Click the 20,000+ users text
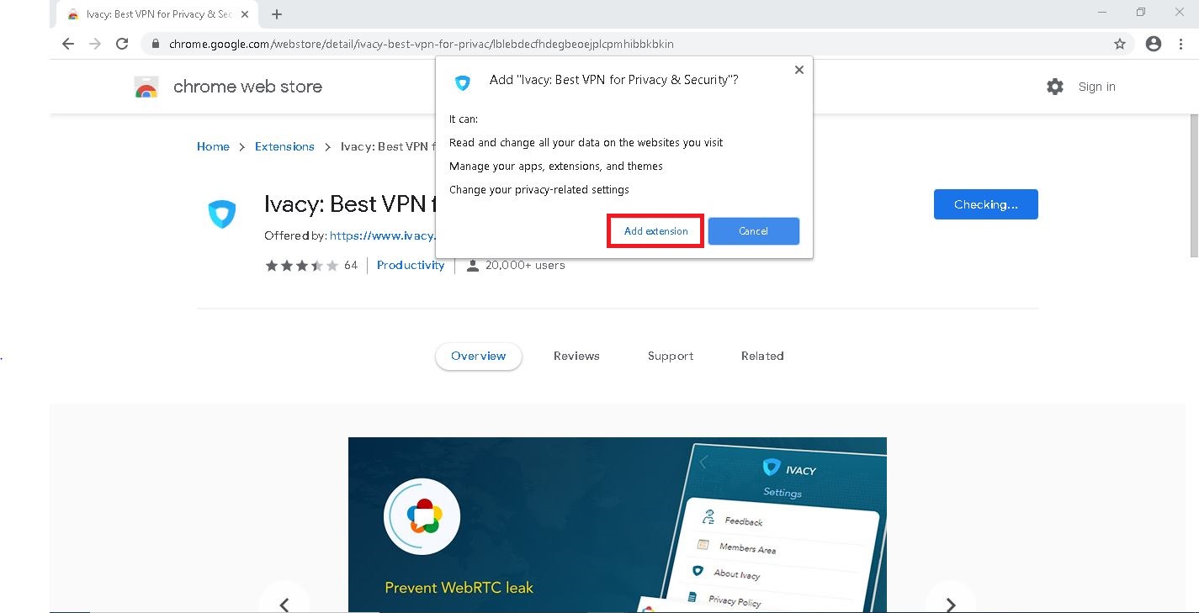The image size is (1199, 613). (525, 265)
